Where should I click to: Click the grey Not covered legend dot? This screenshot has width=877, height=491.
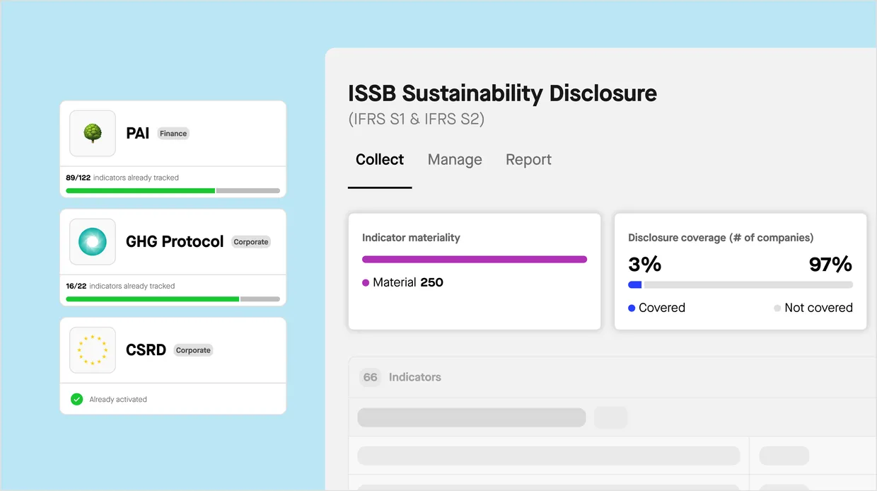777,308
